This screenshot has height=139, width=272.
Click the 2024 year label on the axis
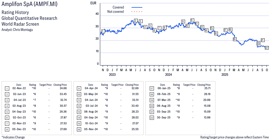click(x=168, y=75)
